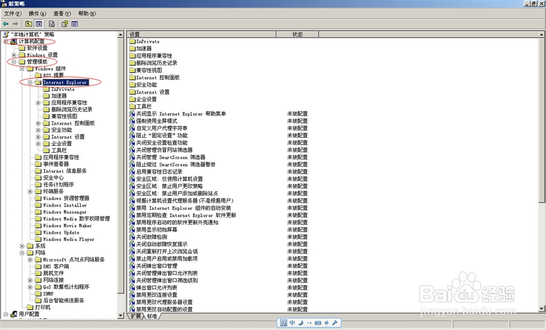Select the 打印机 tree item
The height and width of the screenshot is (330, 546).
[x=43, y=308]
